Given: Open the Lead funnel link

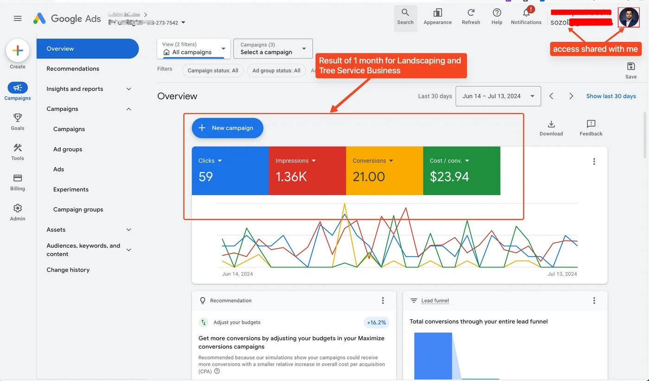Looking at the screenshot, I should point(435,300).
